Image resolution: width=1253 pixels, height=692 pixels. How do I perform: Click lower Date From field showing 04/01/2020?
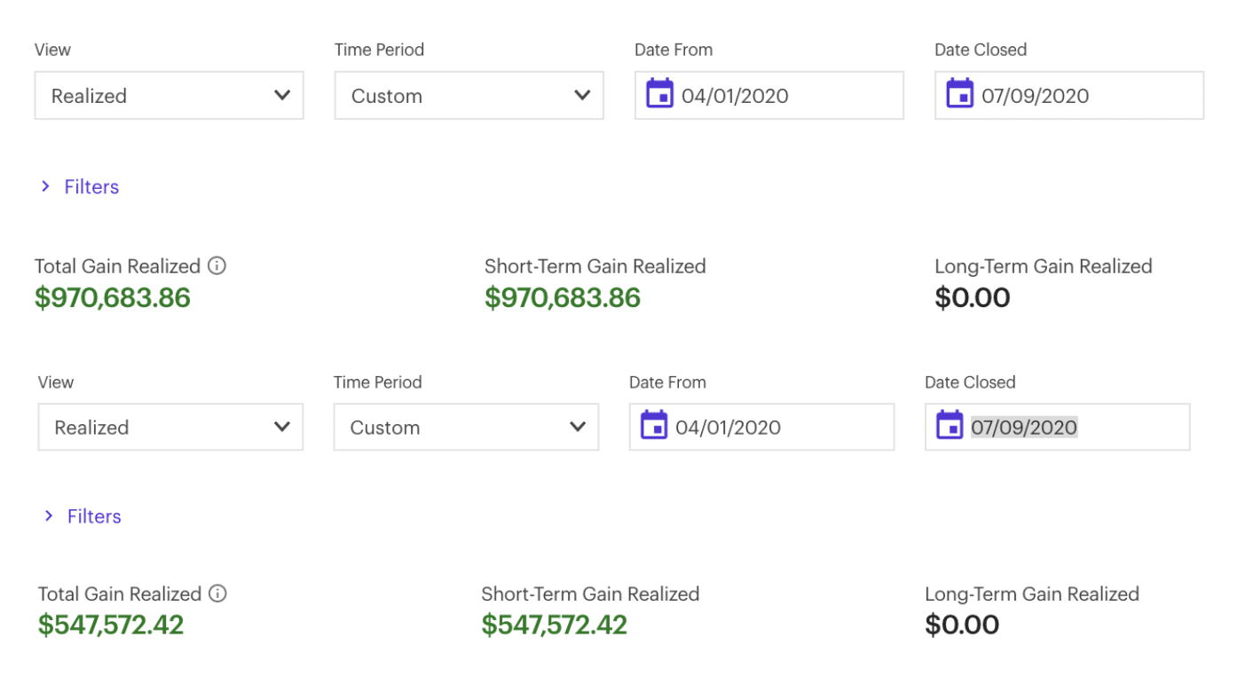762,427
